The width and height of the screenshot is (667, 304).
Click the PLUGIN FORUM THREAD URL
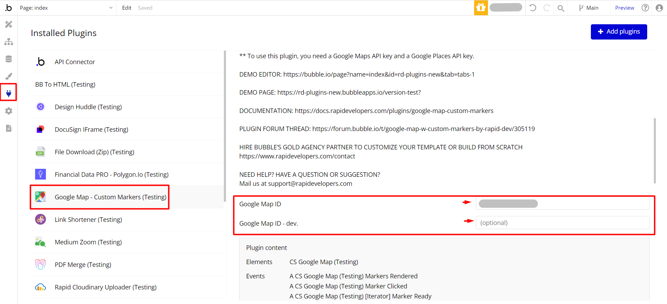coord(423,129)
